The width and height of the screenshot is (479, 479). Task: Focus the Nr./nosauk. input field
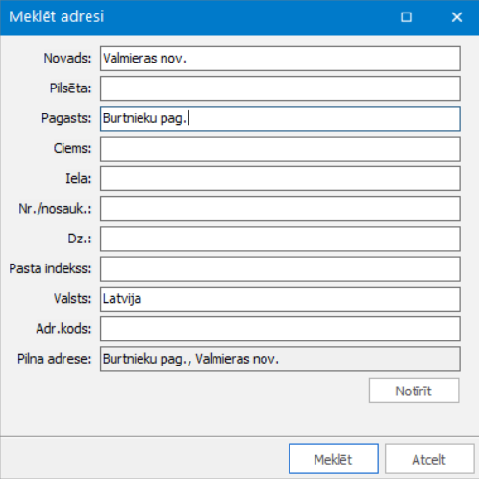pos(280,209)
